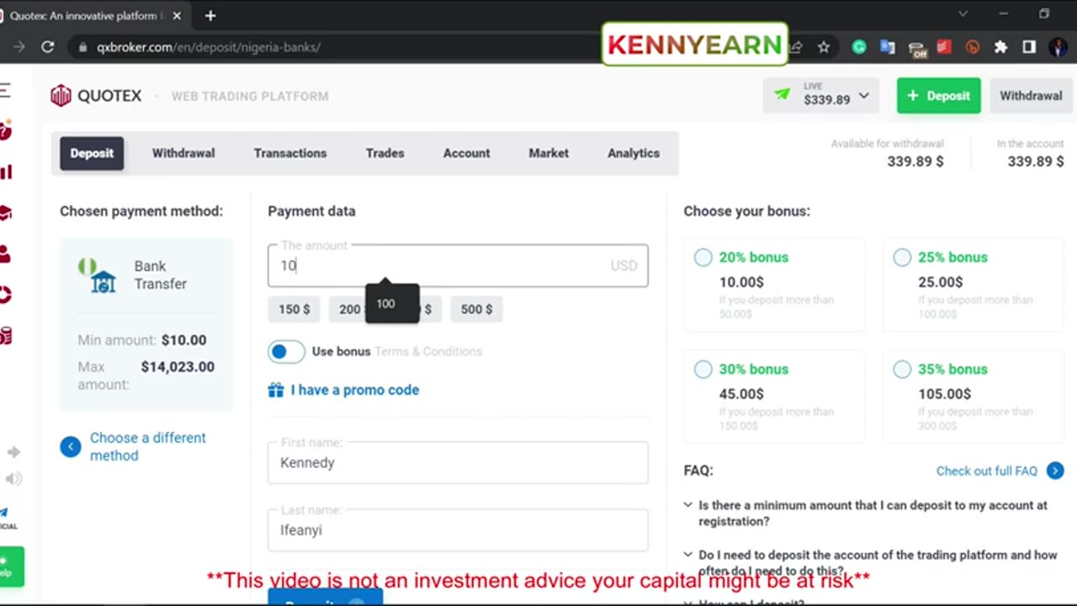
Task: Open the Analytics tab
Action: coord(634,153)
